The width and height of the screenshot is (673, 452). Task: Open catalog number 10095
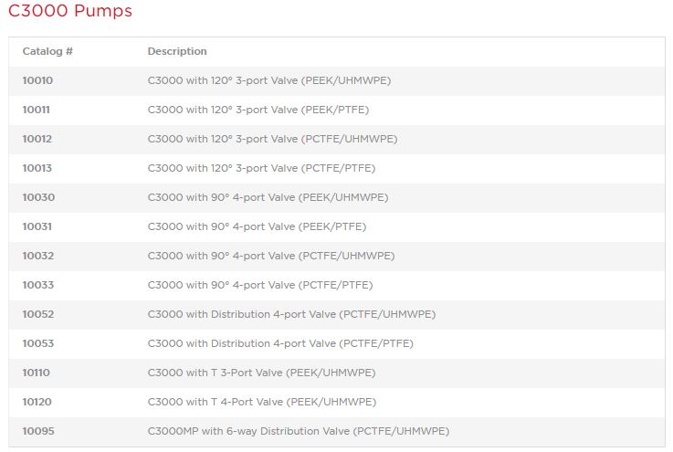click(38, 431)
